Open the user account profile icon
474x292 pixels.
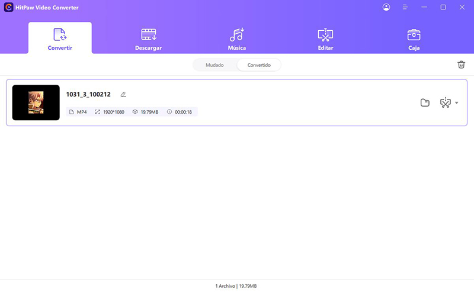tap(387, 7)
